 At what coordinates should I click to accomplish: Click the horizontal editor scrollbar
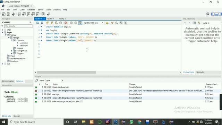click(67, 73)
